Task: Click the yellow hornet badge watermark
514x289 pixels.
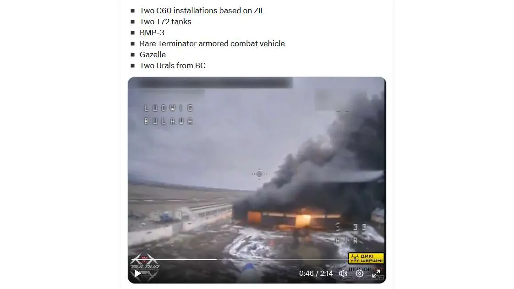Action: [x=366, y=258]
